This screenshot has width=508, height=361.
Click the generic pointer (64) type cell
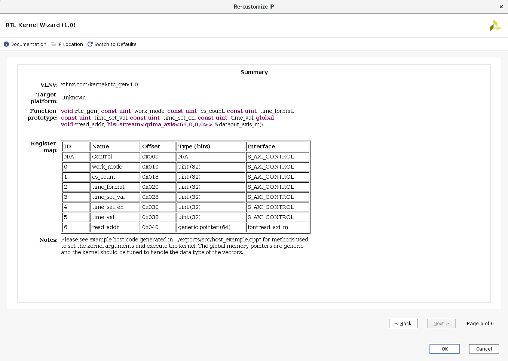click(x=211, y=227)
